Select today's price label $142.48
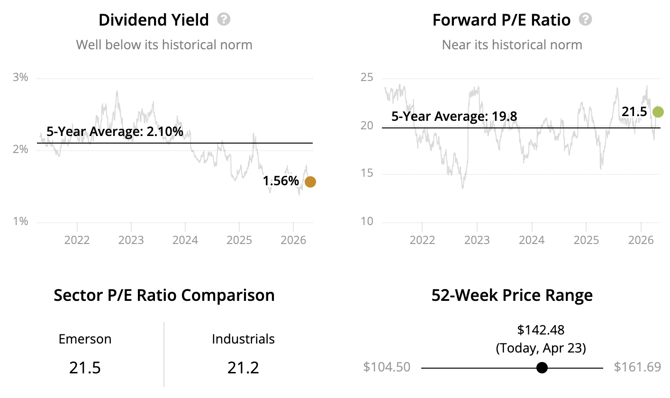 click(x=541, y=330)
